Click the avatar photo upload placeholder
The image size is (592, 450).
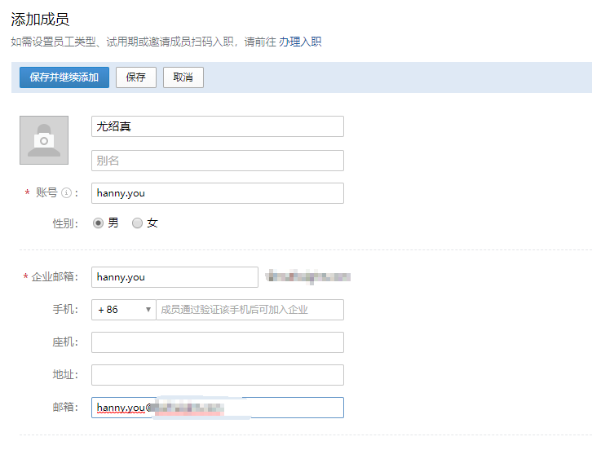tap(44, 139)
